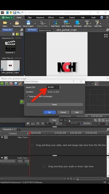Image resolution: width=109 pixels, height=194 pixels.
Task: Click the question mark in Speed Change title bar
Action: tap(74, 82)
